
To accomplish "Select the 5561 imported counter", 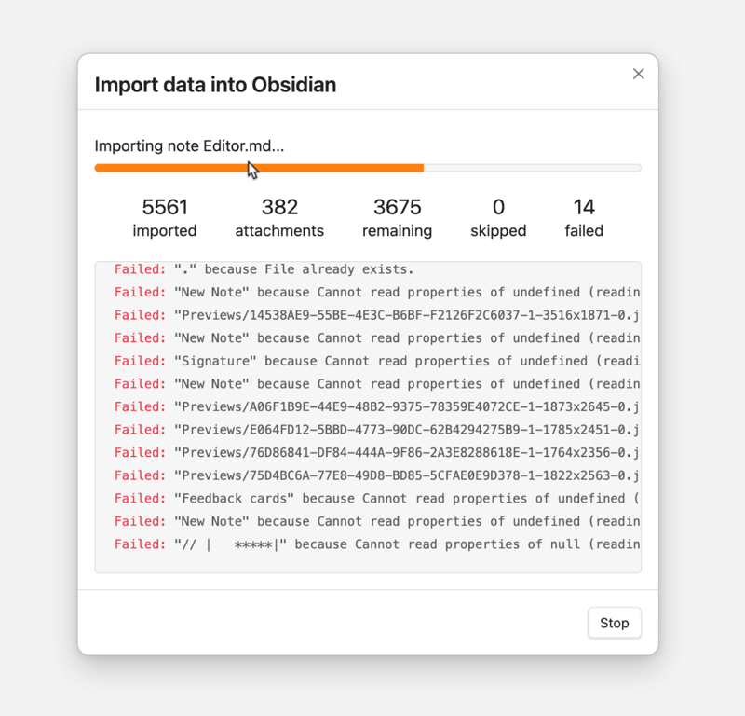I will pyautogui.click(x=165, y=218).
